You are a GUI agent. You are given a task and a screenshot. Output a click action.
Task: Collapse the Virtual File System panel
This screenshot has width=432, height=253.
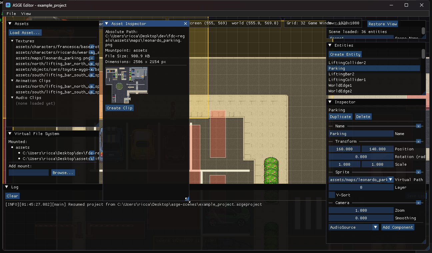tap(10, 134)
